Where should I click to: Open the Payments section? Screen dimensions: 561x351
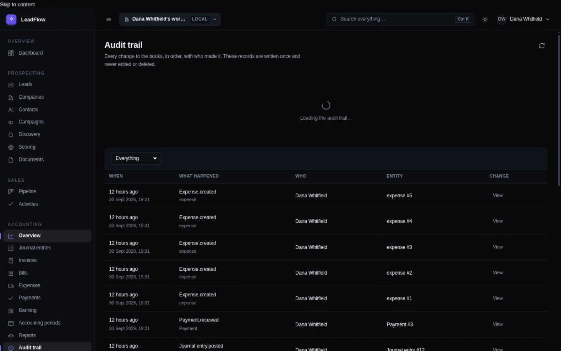48,298
